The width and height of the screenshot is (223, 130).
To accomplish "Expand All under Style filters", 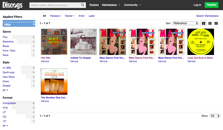I will click(5, 90).
